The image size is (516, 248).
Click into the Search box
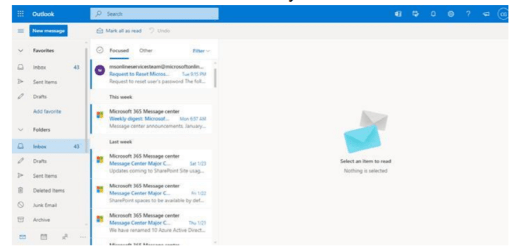pyautogui.click(x=155, y=13)
